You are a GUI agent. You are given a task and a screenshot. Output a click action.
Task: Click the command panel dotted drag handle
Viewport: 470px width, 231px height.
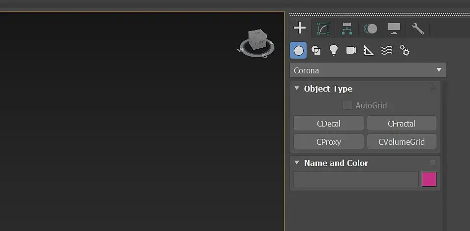tap(379, 14)
